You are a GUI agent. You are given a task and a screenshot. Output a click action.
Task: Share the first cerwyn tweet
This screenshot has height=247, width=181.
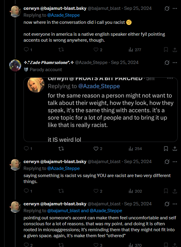coord(175,50)
